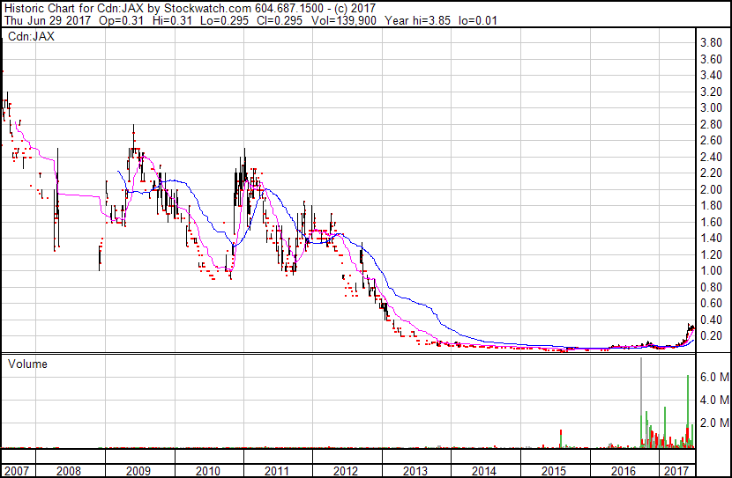This screenshot has width=732, height=478.
Task: Click the 2007 year marker
Action: pyautogui.click(x=15, y=471)
